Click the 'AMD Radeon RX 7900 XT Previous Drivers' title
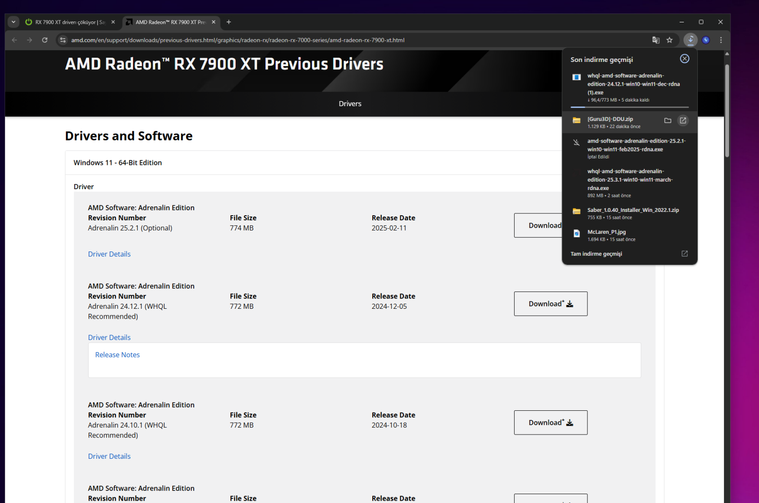 224,64
